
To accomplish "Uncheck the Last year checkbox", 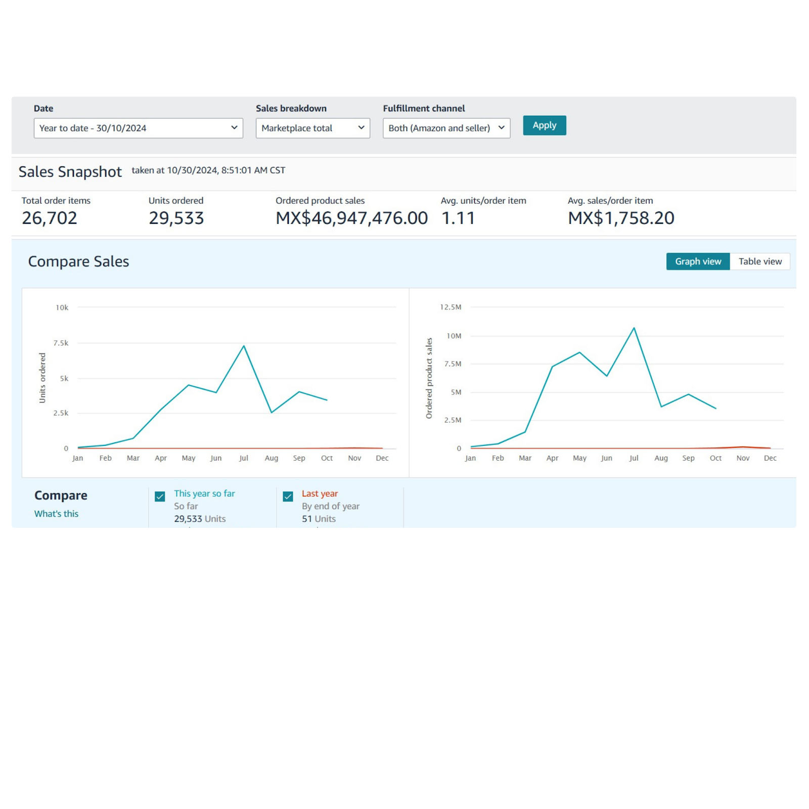I will coord(288,497).
